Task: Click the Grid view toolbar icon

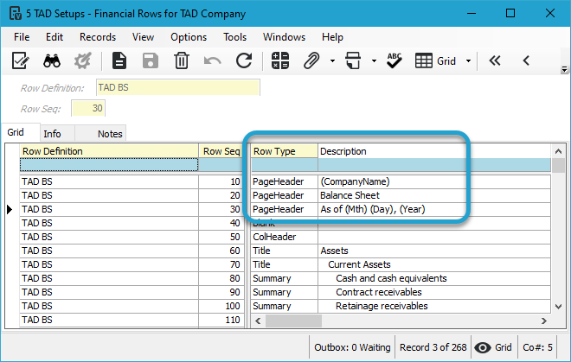Action: (x=435, y=60)
